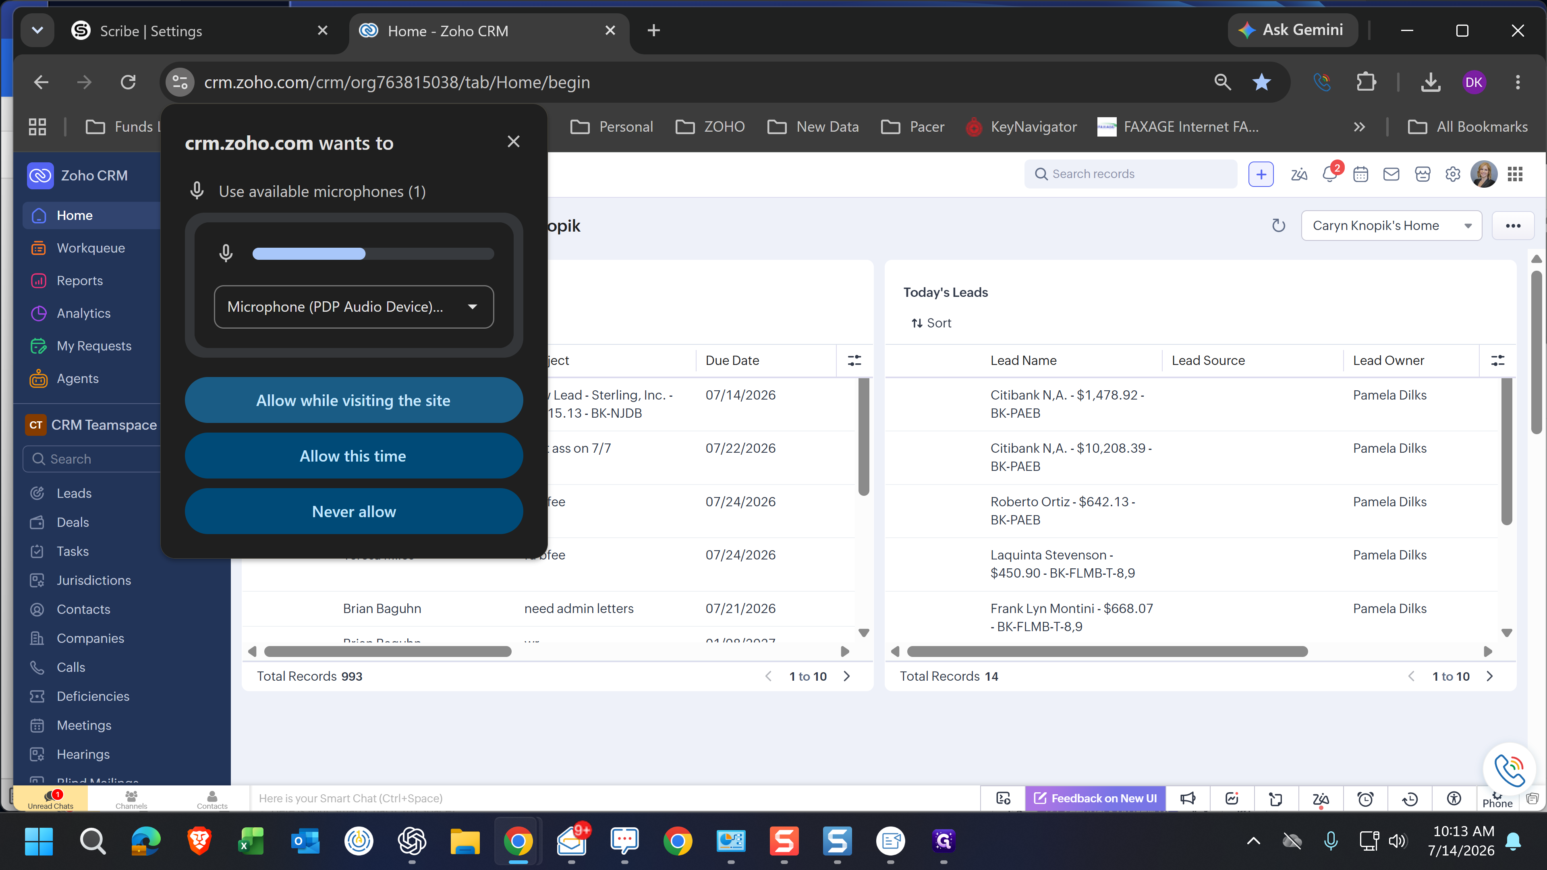Open the calendar icon in the header

(1360, 175)
